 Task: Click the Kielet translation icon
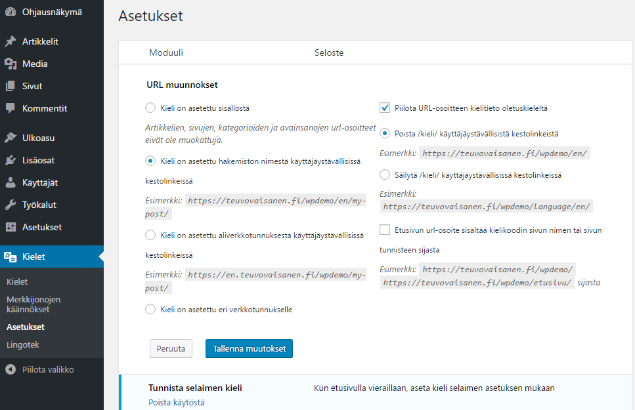[x=11, y=256]
